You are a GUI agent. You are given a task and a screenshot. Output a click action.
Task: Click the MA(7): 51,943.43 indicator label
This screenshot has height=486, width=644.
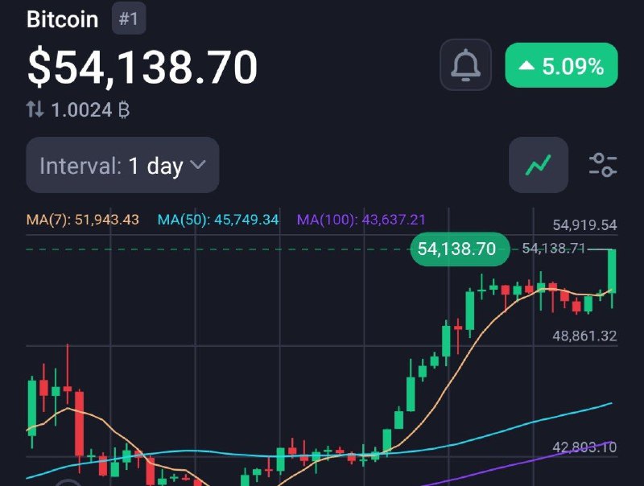tap(83, 220)
